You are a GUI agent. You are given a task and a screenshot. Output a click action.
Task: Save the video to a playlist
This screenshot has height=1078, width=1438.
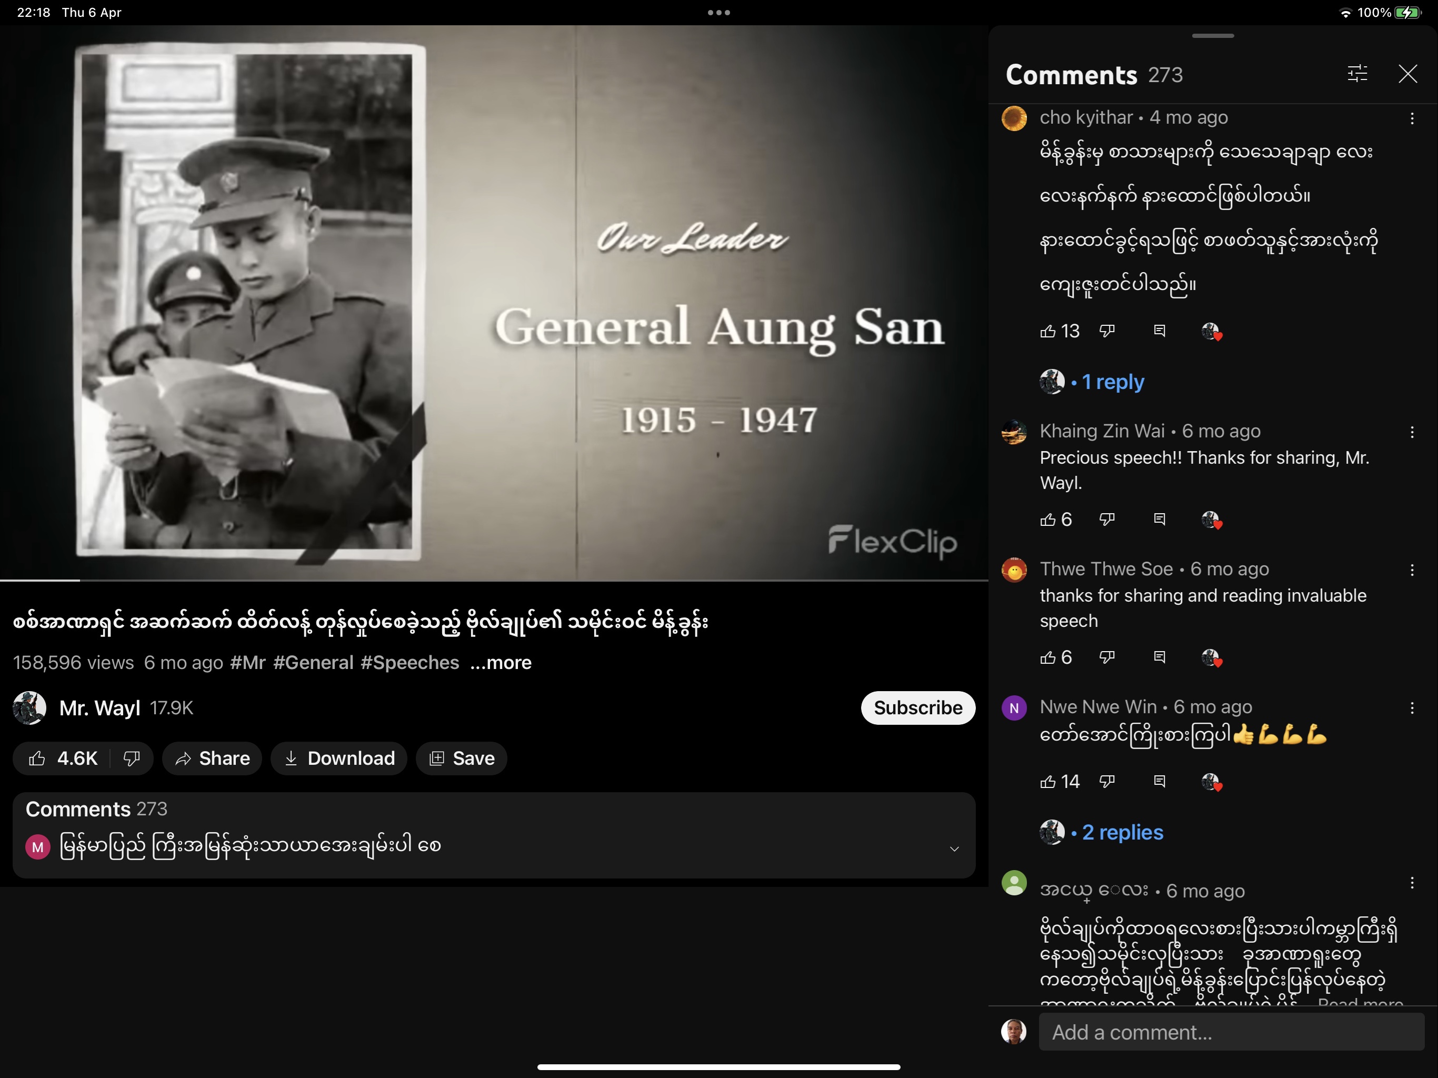click(x=462, y=758)
